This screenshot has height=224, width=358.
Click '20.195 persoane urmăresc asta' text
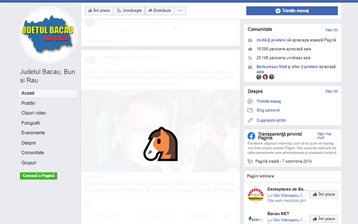(x=284, y=58)
